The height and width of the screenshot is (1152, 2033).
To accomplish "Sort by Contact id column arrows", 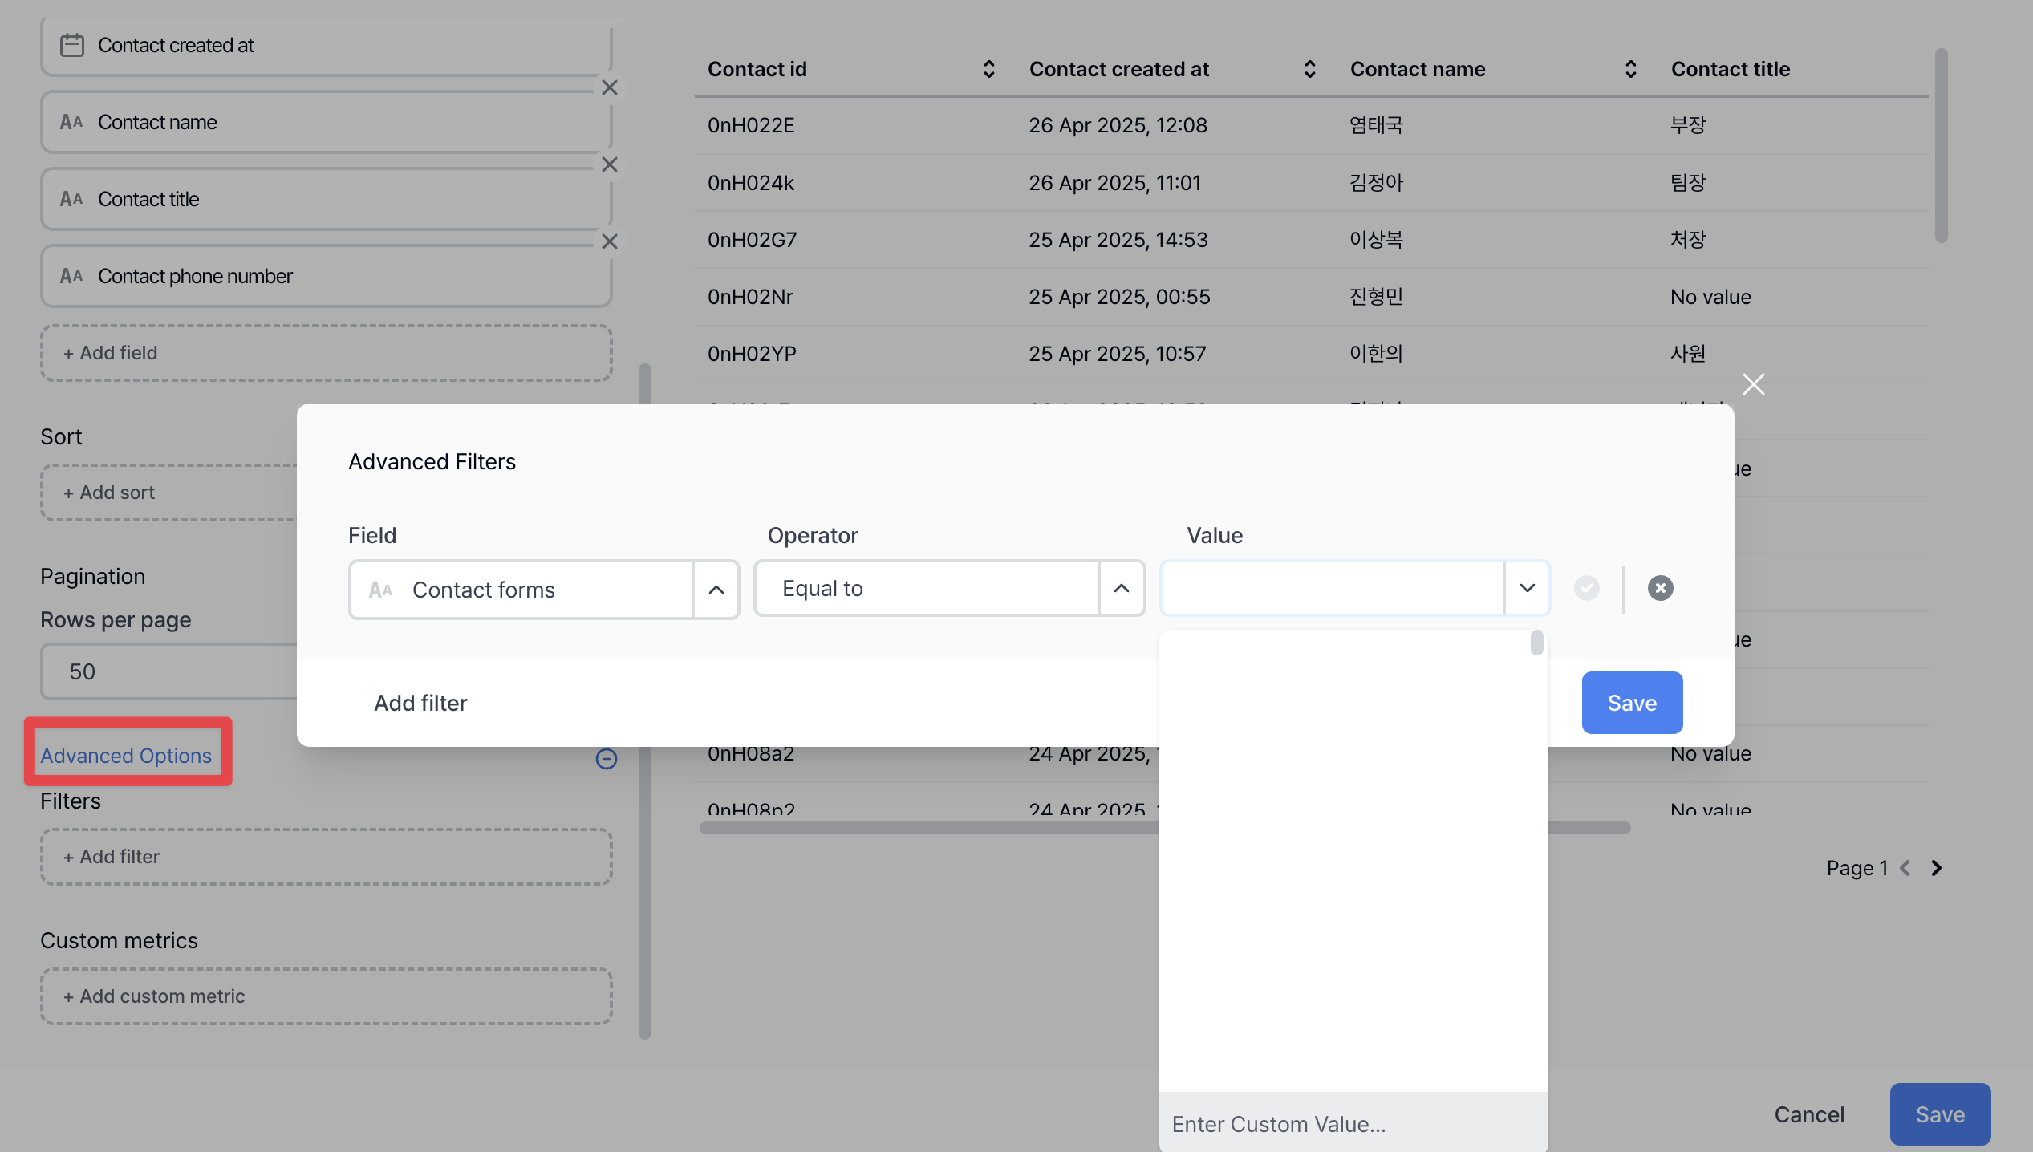I will coord(988,69).
